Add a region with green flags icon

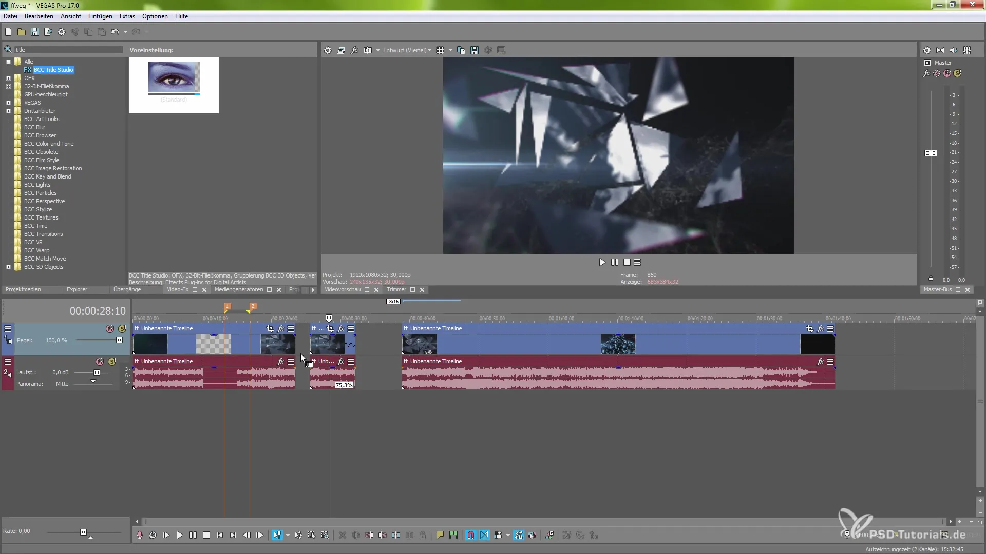453,535
